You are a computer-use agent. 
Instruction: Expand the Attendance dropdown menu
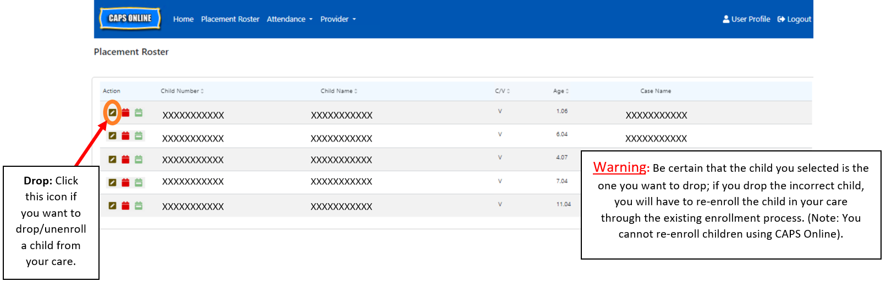pos(289,19)
